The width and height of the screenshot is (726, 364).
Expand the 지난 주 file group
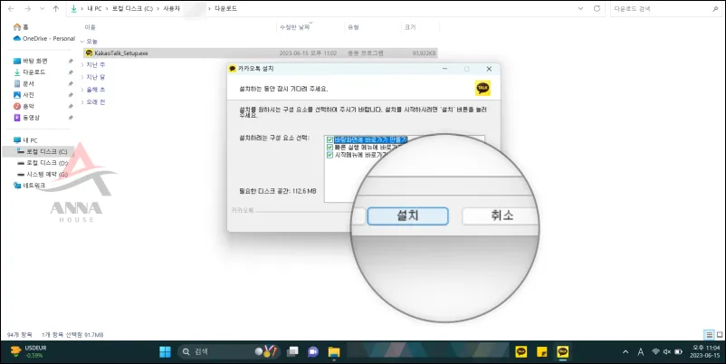[82, 65]
